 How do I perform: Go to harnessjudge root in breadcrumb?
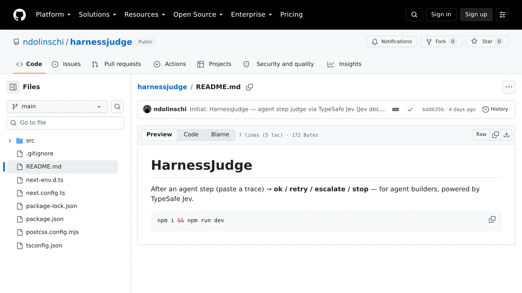pyautogui.click(x=162, y=87)
